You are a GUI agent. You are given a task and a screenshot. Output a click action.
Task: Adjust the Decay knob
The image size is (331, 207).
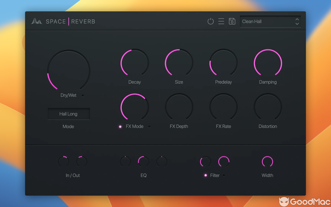tap(134, 63)
